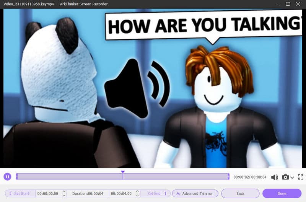Viewport: 306px width, 202px height.
Task: Pause the video playback
Action: tap(7, 177)
